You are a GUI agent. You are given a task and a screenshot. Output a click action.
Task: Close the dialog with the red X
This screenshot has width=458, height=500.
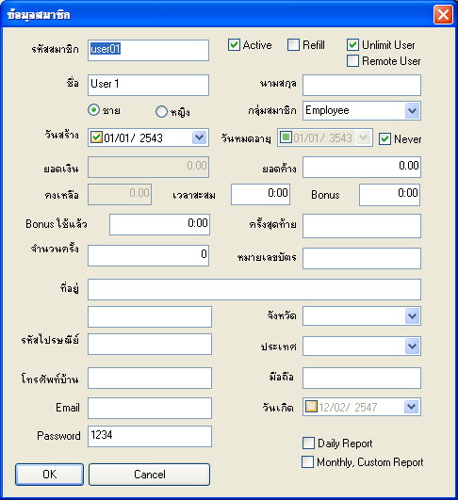coord(443,15)
